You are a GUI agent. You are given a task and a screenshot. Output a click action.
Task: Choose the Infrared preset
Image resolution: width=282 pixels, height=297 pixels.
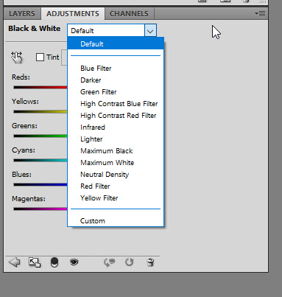coord(116,127)
